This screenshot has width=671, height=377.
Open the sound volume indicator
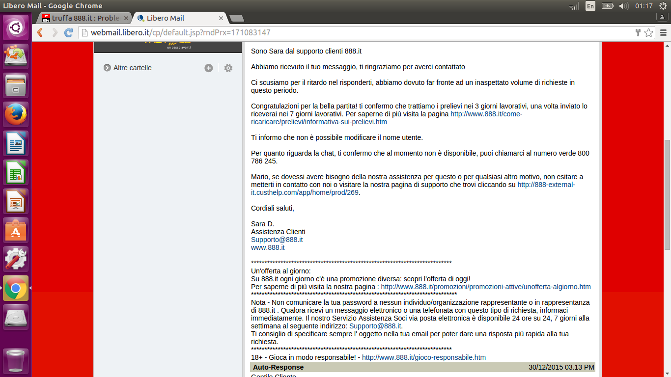[624, 6]
